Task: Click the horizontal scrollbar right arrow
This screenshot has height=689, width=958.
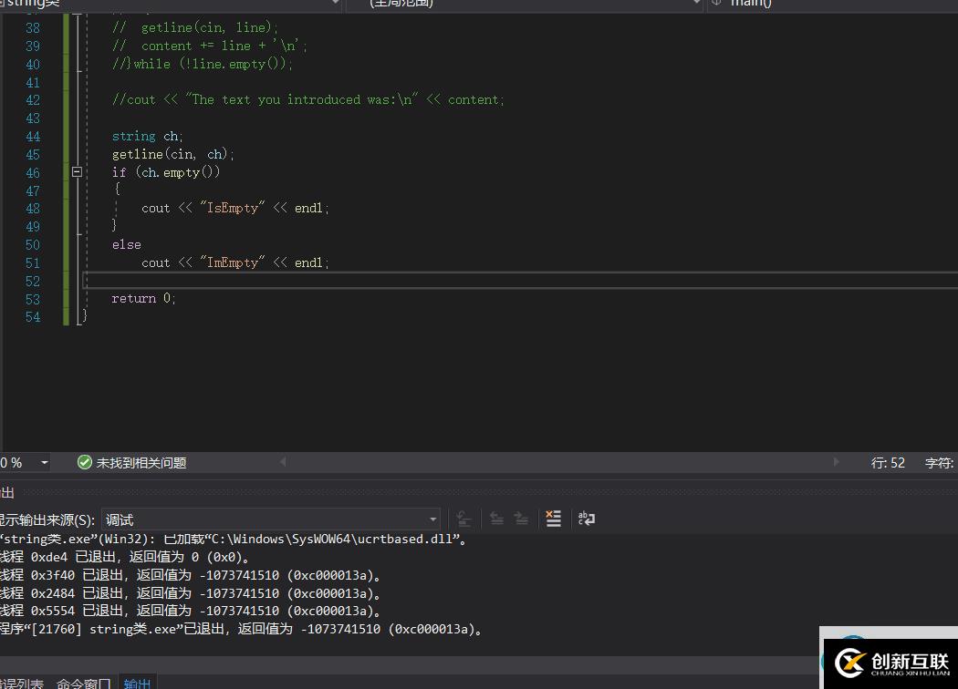Action: tap(837, 463)
